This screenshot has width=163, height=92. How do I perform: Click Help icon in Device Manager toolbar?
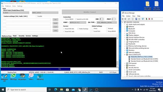136,19
